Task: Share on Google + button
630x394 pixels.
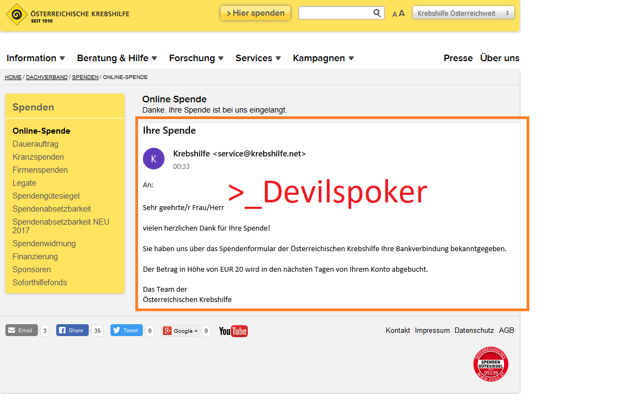Action: pyautogui.click(x=180, y=331)
